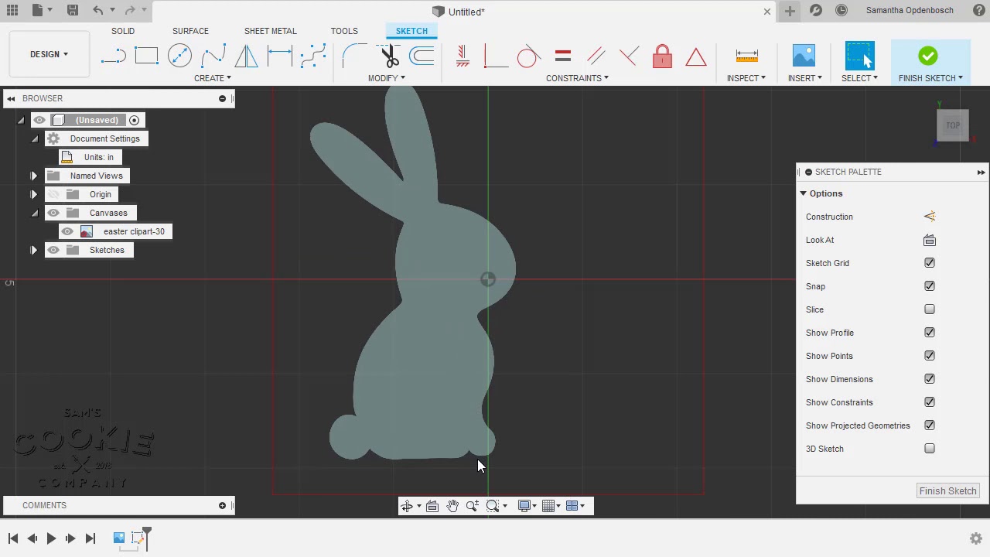Select Document Settings in browser
The width and height of the screenshot is (990, 557).
point(104,138)
